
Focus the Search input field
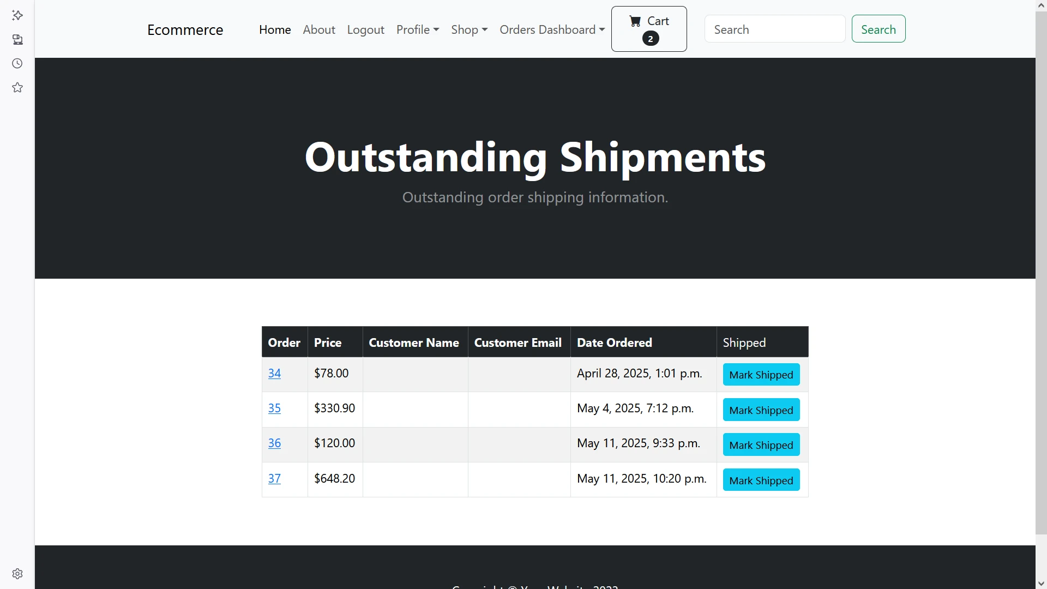[774, 29]
